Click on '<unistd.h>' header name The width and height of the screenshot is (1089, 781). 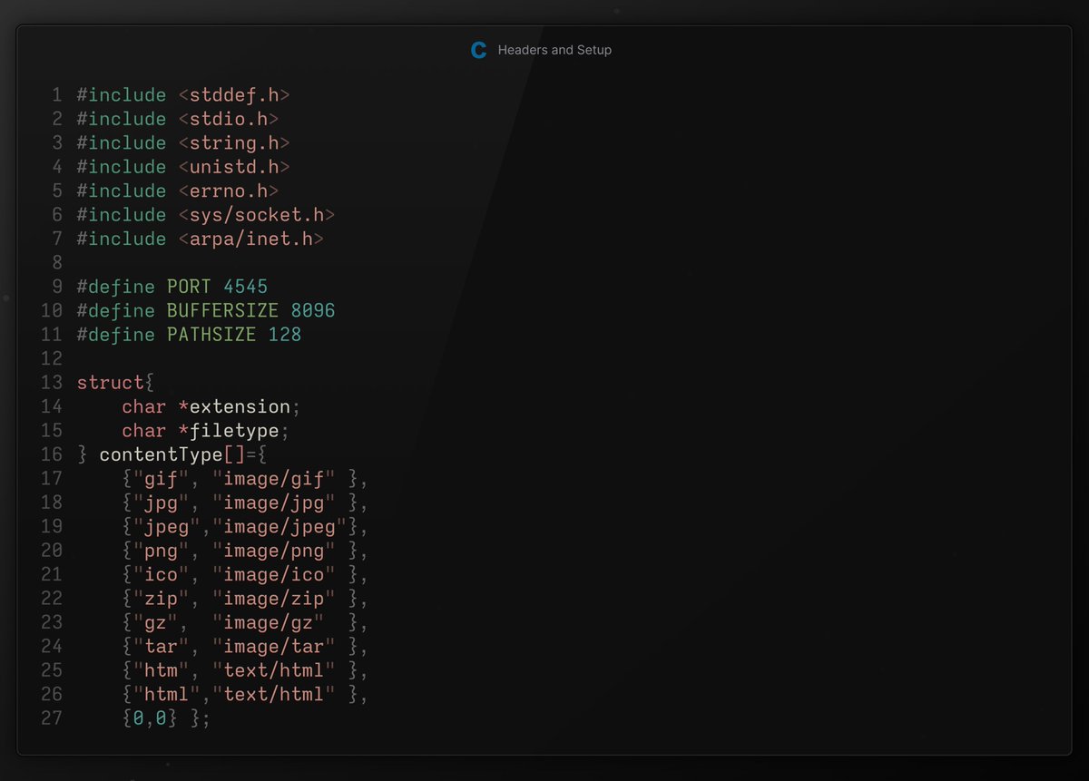pyautogui.click(x=234, y=167)
